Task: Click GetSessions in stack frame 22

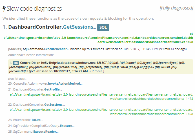Action: coord(55,105)
